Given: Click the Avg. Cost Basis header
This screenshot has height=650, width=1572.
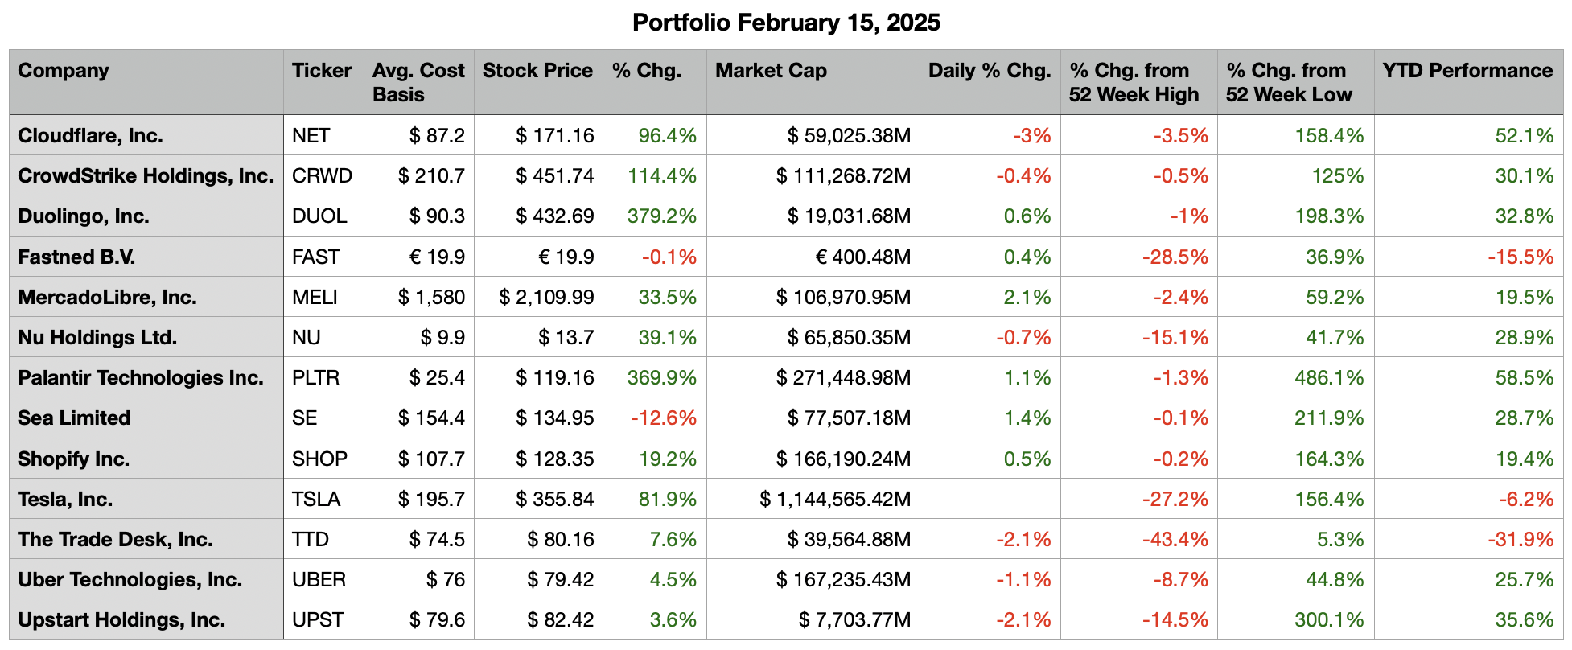Looking at the screenshot, I should [418, 82].
